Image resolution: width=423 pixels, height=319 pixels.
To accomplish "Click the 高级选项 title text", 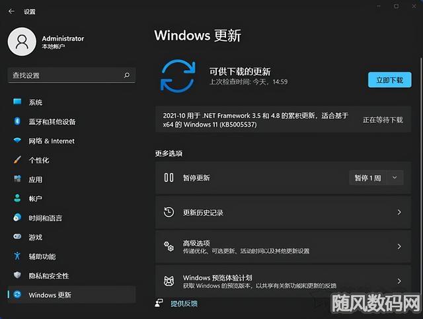I will (x=196, y=243).
